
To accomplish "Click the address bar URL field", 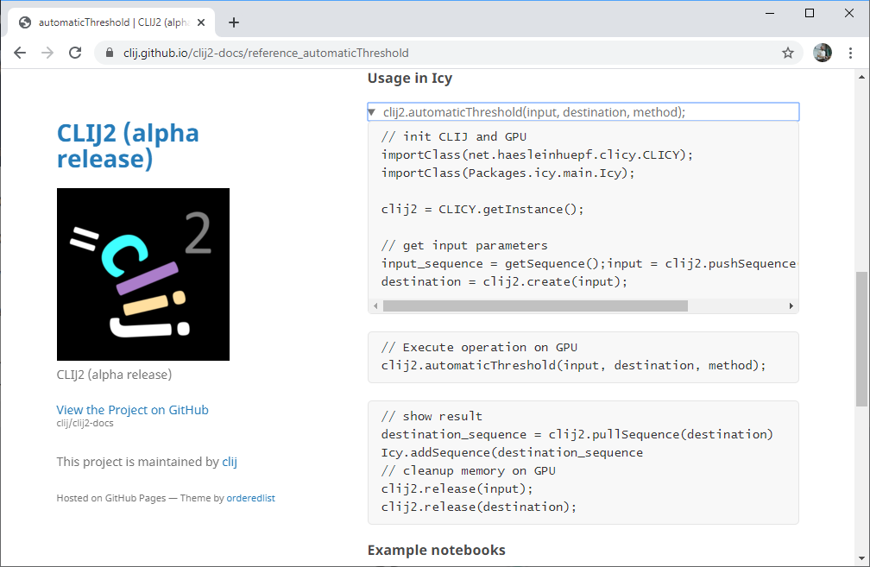I will [438, 53].
